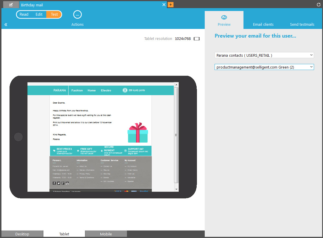Collapse panel with double chevron icon
This screenshot has height=238, width=323.
[x=6, y=25]
